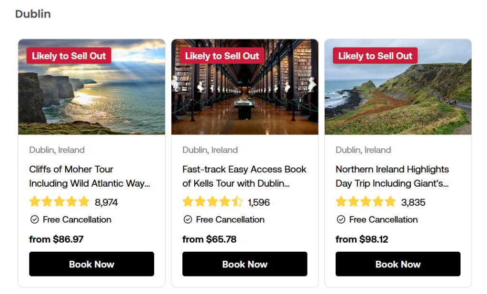Screen dimensions: 487x294
Task: Click star rating of Northern Ireland trip
Action: (366, 202)
